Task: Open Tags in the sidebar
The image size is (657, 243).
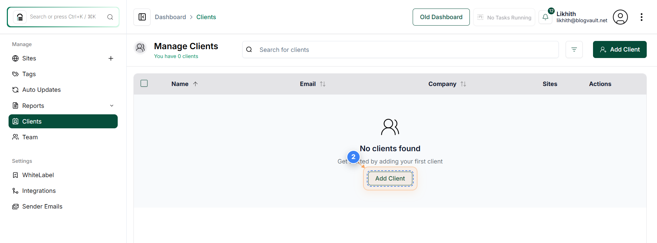Action: point(63,74)
